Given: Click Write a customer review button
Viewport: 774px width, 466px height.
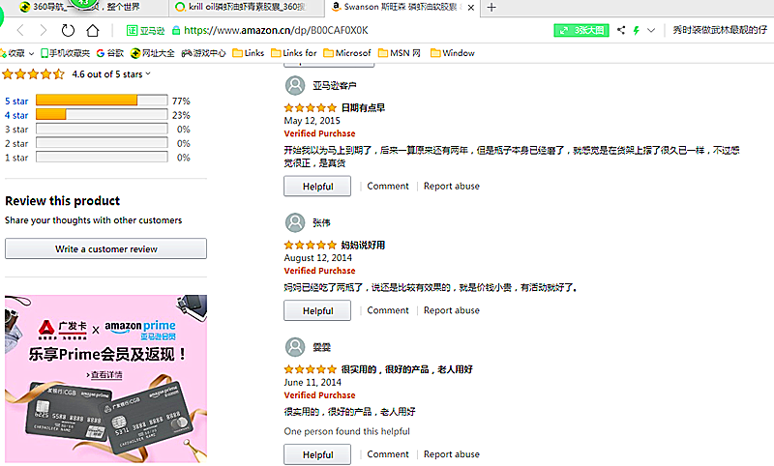Looking at the screenshot, I should coord(105,248).
